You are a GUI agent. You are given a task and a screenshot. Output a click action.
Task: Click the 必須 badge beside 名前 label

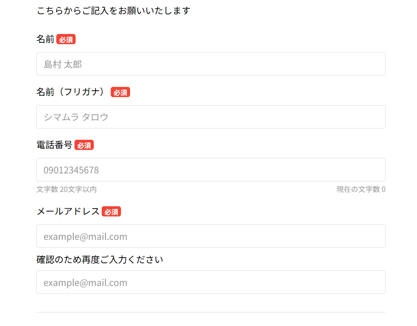(x=66, y=39)
